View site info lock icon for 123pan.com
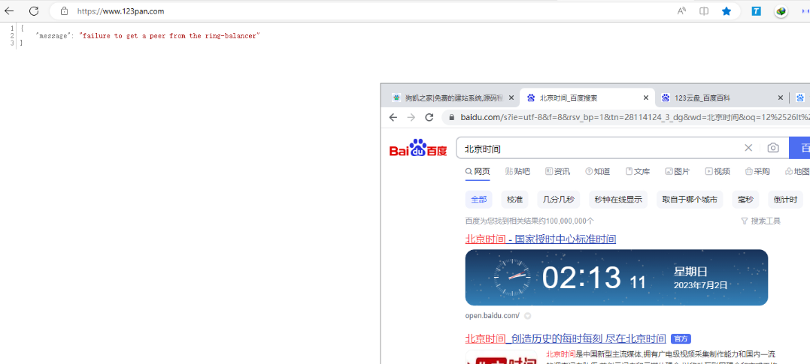 pyautogui.click(x=65, y=11)
